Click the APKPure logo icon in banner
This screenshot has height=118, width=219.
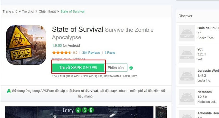click(9, 91)
